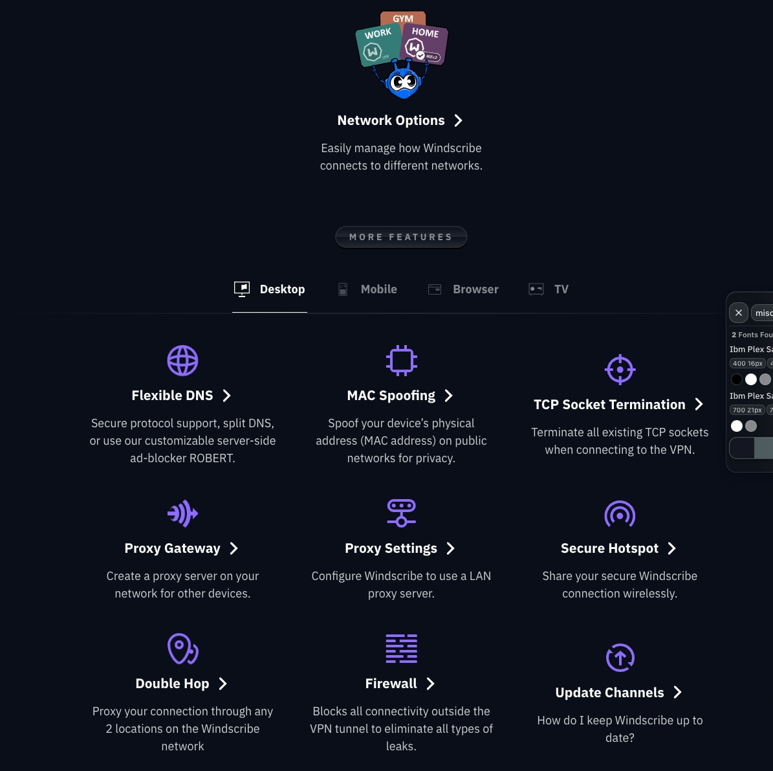This screenshot has height=771, width=773.
Task: Click the '2 Fonts Found' text
Action: coord(752,335)
